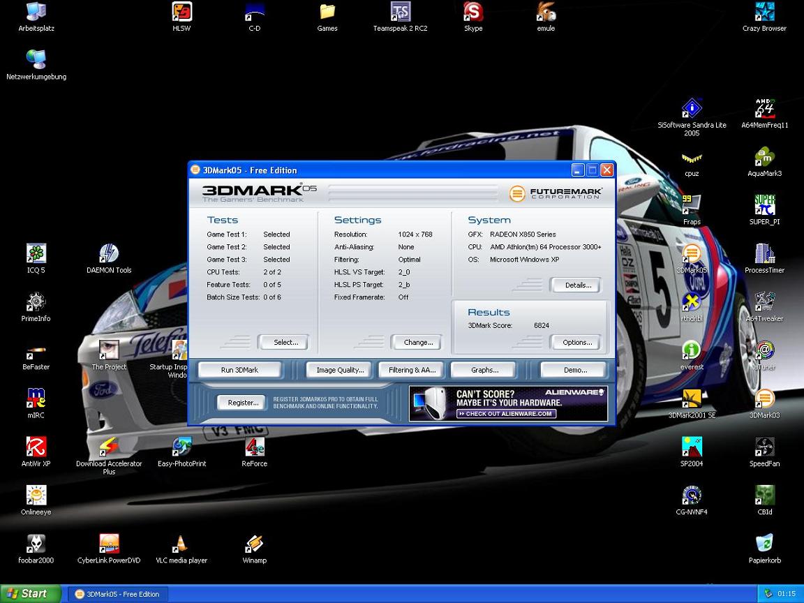
Task: Open Filtering & AA... tool
Action: tap(412, 370)
